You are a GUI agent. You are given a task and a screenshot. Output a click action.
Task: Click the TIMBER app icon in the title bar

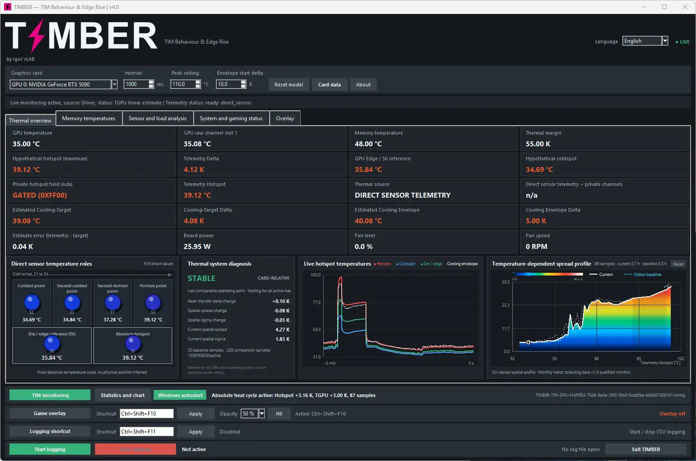[x=7, y=7]
